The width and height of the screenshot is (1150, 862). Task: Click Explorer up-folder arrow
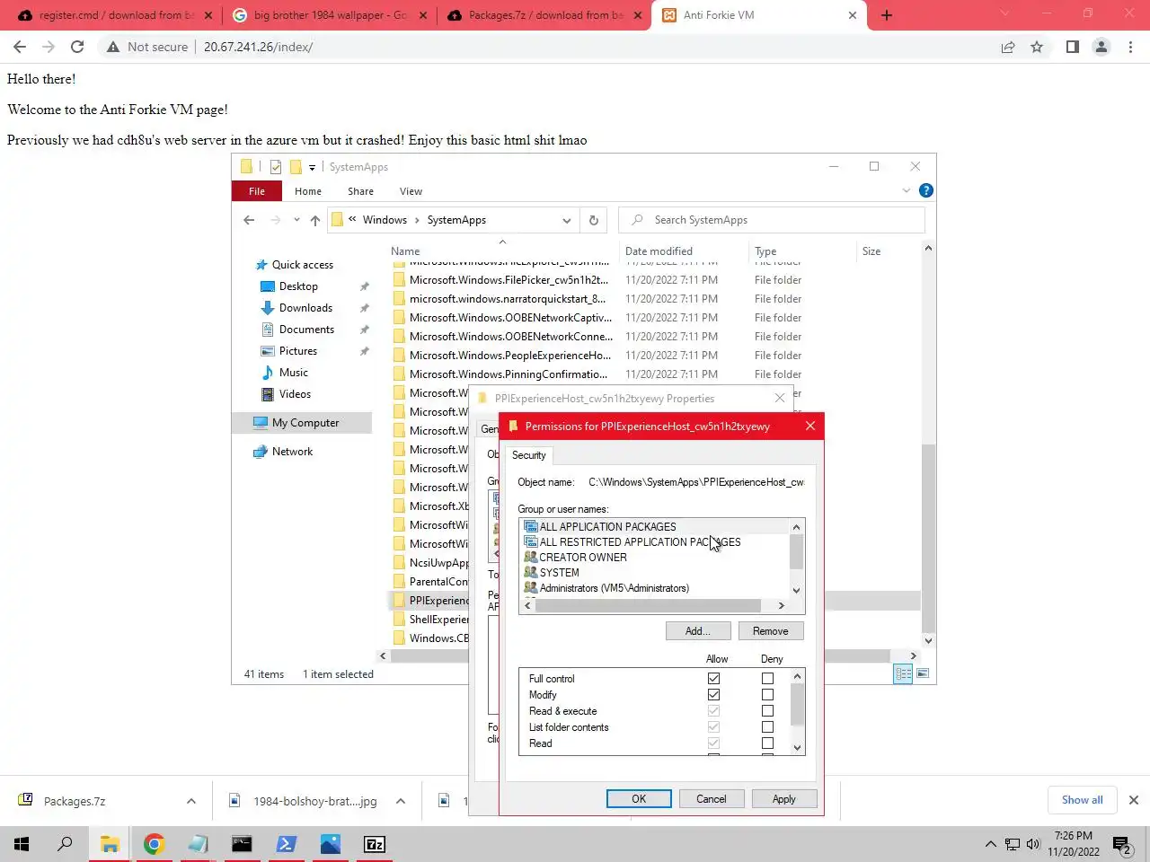click(x=314, y=220)
